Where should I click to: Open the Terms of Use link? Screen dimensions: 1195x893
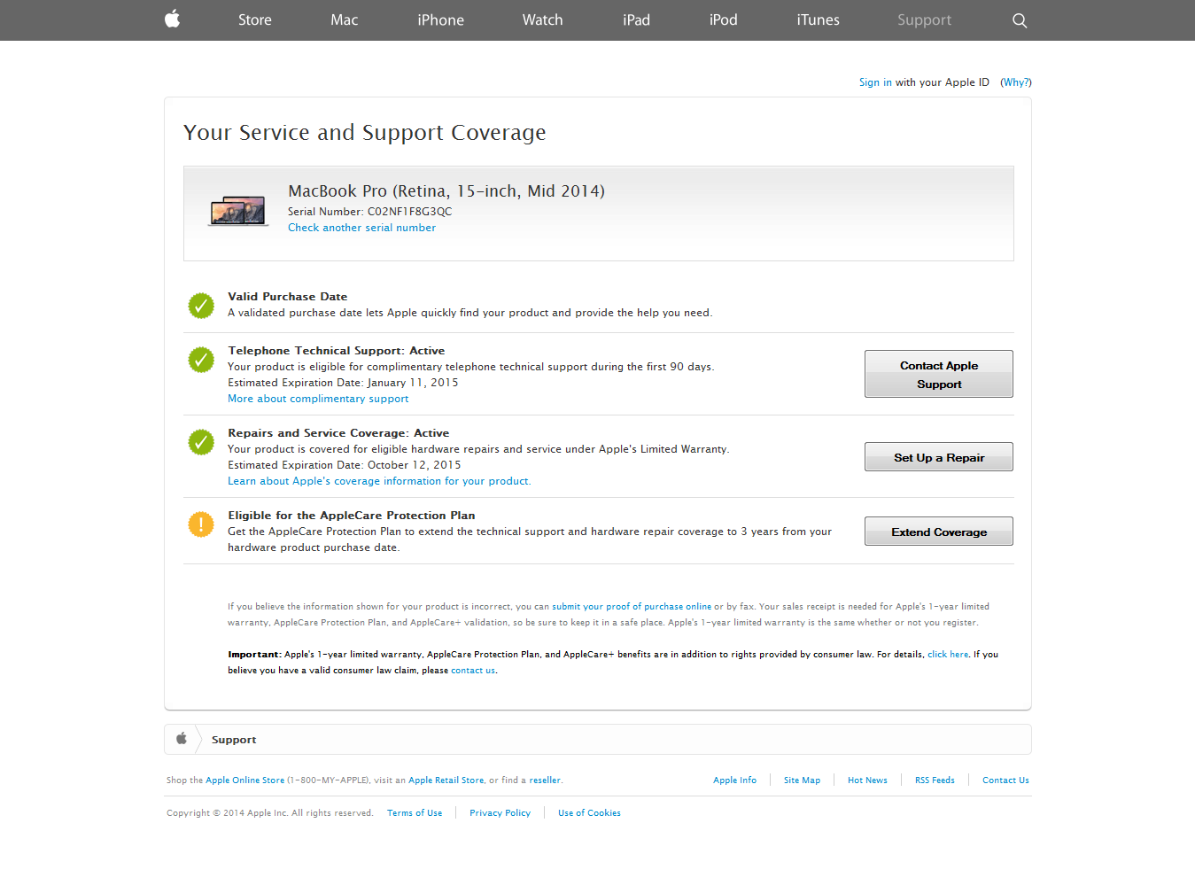415,813
